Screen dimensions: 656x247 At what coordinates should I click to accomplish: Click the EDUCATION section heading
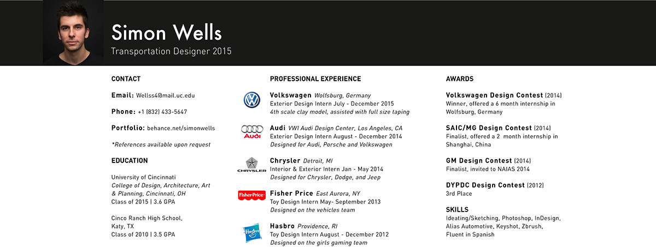pos(130,161)
